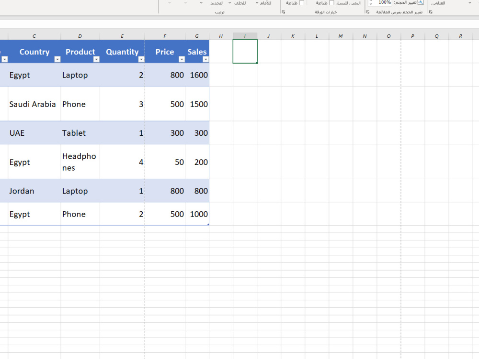Select the quantity cell showing 4
479x359 pixels.
coord(122,162)
